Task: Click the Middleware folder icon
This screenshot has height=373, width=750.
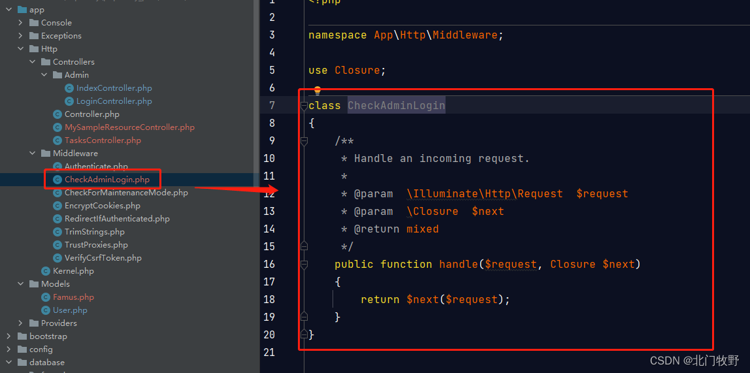Action: (x=46, y=153)
